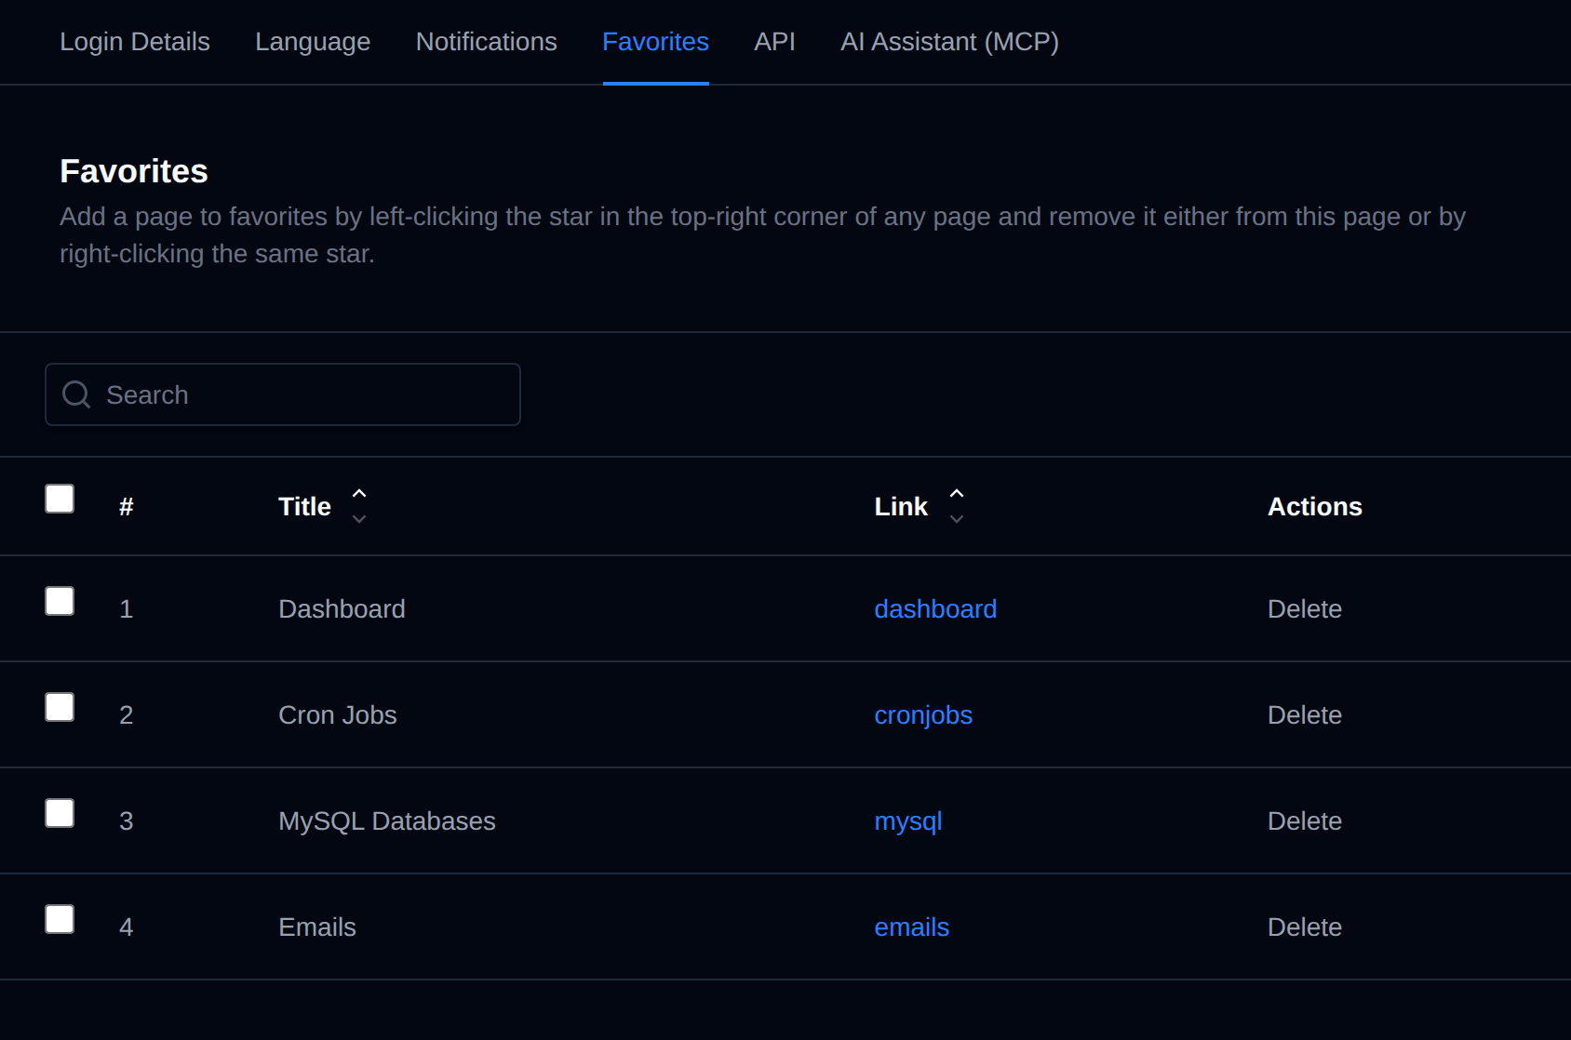Click the Search input field
This screenshot has width=1571, height=1040.
click(x=283, y=394)
